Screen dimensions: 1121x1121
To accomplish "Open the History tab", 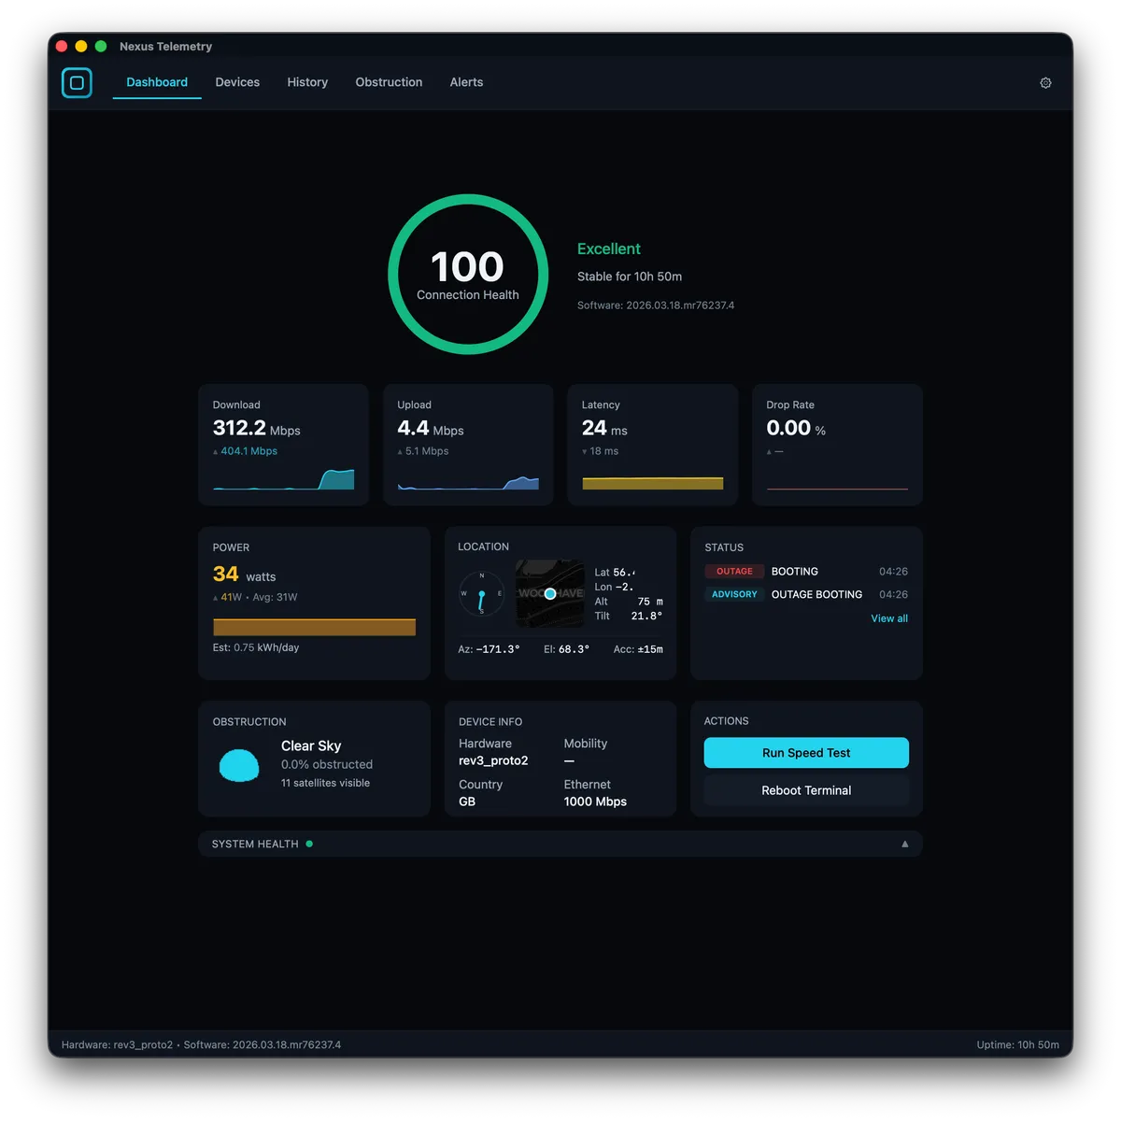I will point(307,82).
